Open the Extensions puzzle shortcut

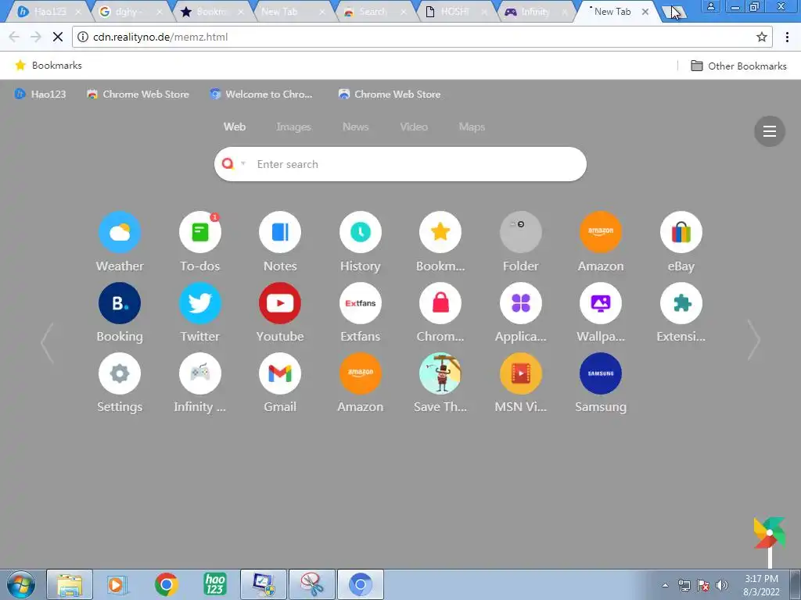coord(681,303)
